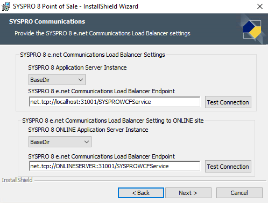Click chevron arrow of first BaseDir combo box
The height and width of the screenshot is (203, 268).
coord(81,80)
